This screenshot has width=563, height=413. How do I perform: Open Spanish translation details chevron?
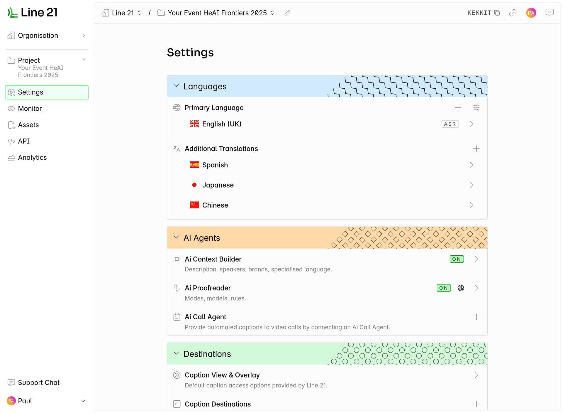tap(472, 165)
